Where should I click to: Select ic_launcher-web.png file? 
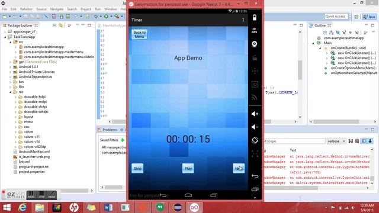point(34,157)
